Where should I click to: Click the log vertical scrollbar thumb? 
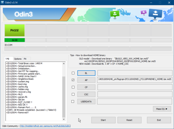click(64, 97)
